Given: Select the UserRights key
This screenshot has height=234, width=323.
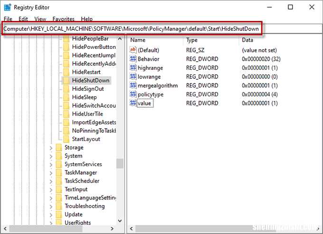Looking at the screenshot, I should [x=77, y=223].
